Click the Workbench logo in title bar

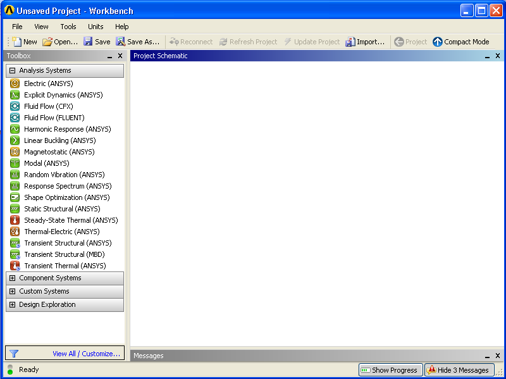[x=9, y=10]
